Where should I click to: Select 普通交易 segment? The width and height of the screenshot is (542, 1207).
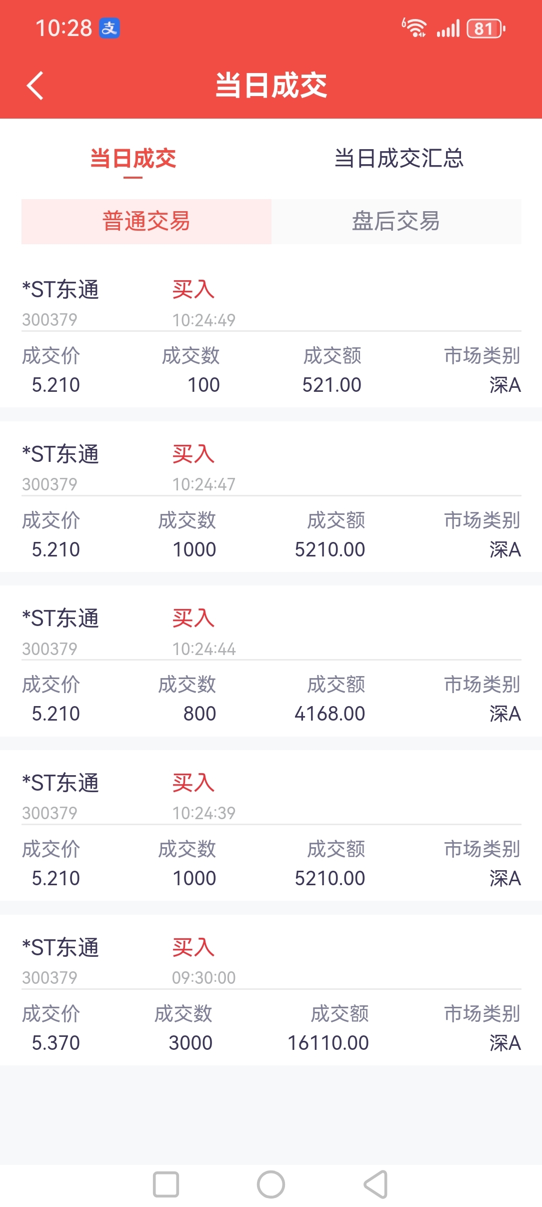pyautogui.click(x=146, y=221)
